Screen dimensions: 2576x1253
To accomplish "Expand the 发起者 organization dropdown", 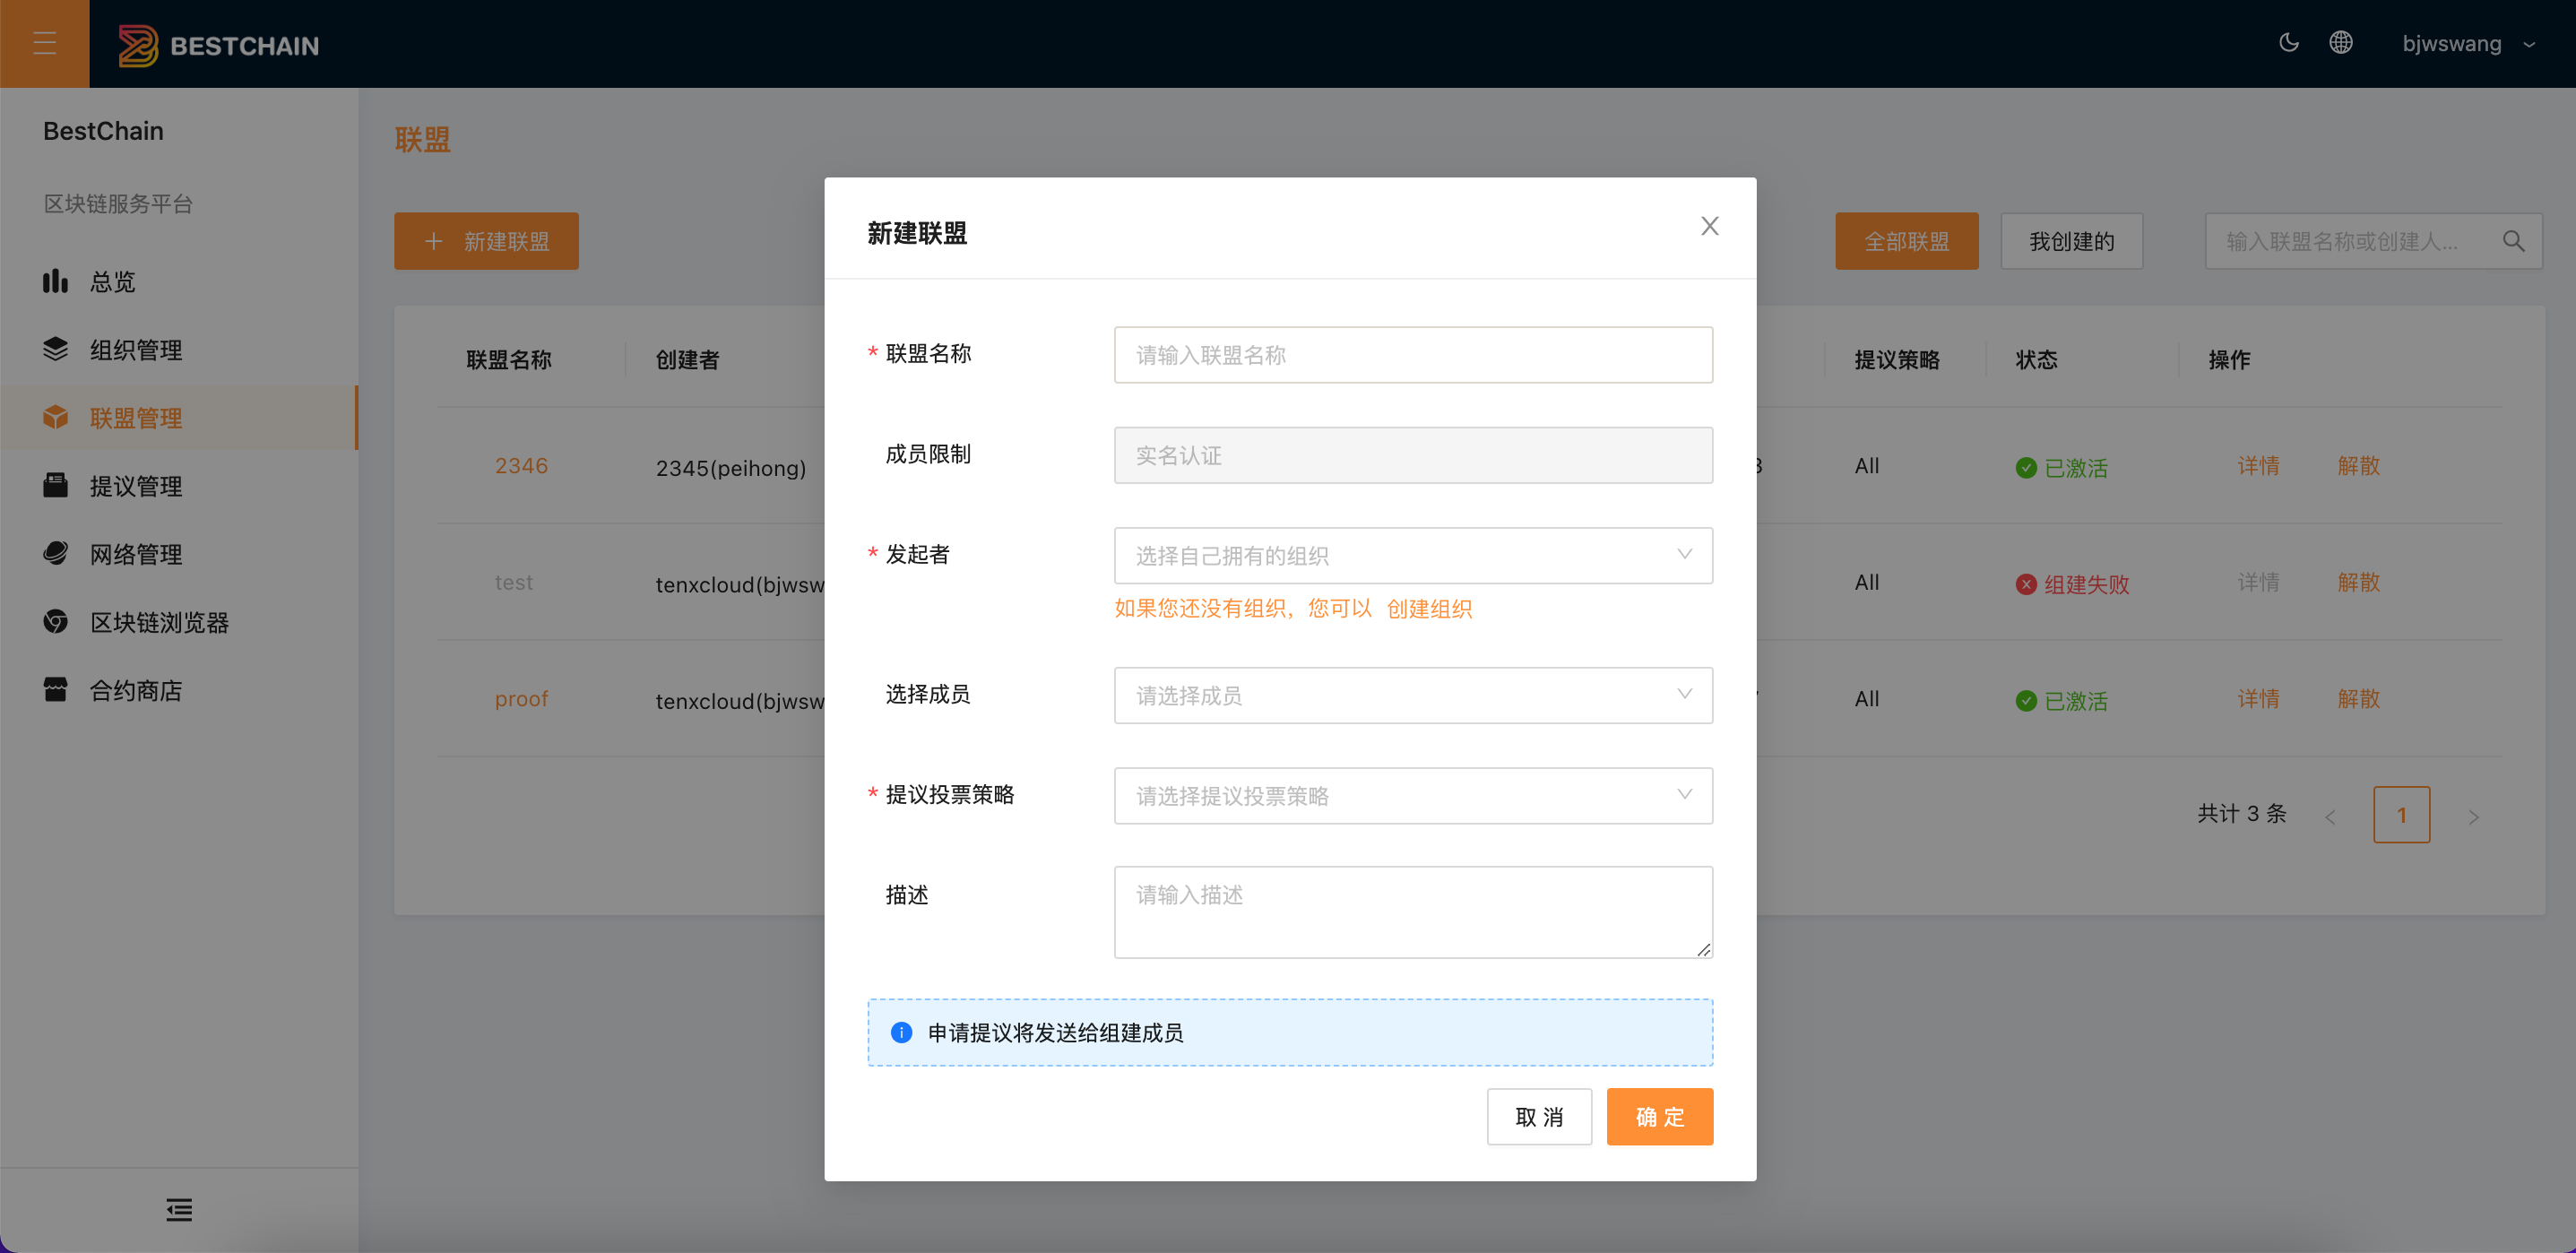I will click(1413, 555).
